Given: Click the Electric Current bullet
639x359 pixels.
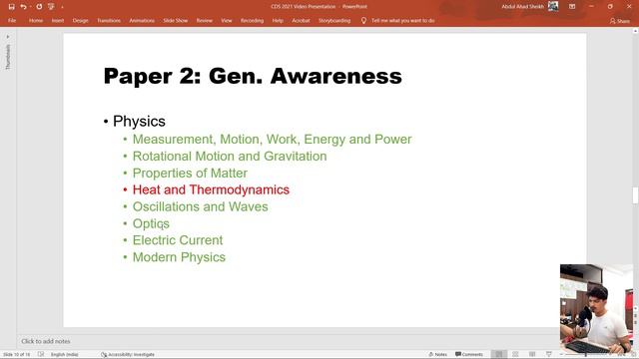Looking at the screenshot, I should (x=178, y=240).
